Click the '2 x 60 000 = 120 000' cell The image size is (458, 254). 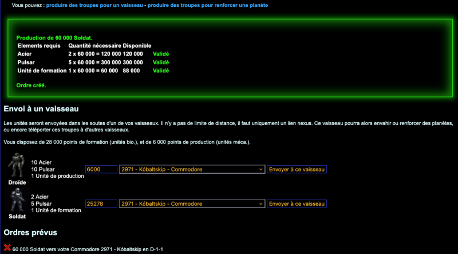[95, 54]
